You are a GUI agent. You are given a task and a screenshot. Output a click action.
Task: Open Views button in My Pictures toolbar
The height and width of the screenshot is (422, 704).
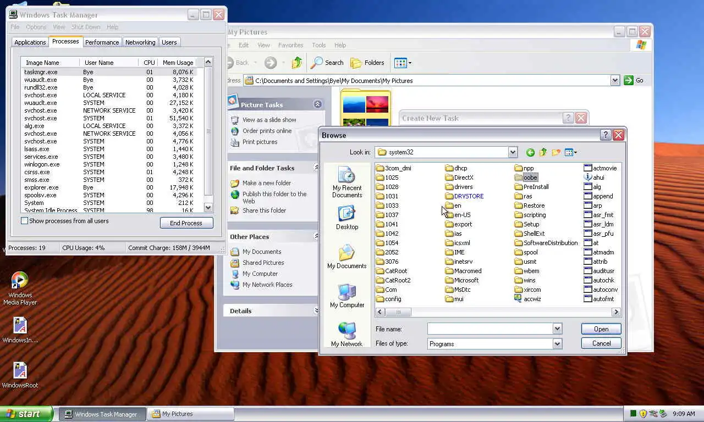coord(403,63)
